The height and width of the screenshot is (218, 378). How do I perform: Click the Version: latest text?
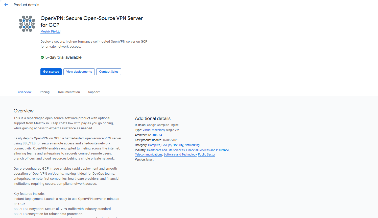pos(144,160)
